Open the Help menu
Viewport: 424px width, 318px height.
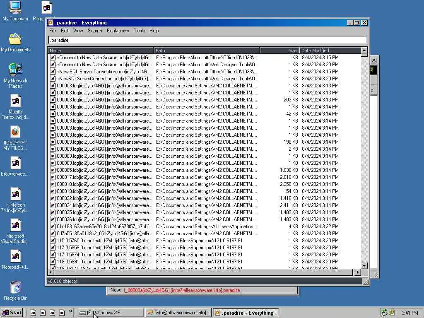tap(154, 31)
